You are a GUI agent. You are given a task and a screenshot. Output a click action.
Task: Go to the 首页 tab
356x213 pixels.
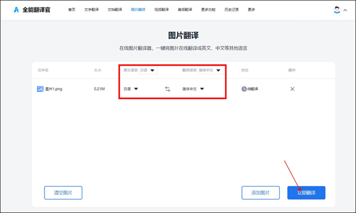[x=72, y=10]
